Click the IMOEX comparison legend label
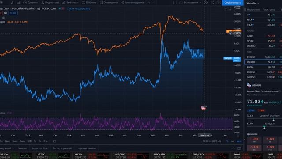 (x=3, y=22)
